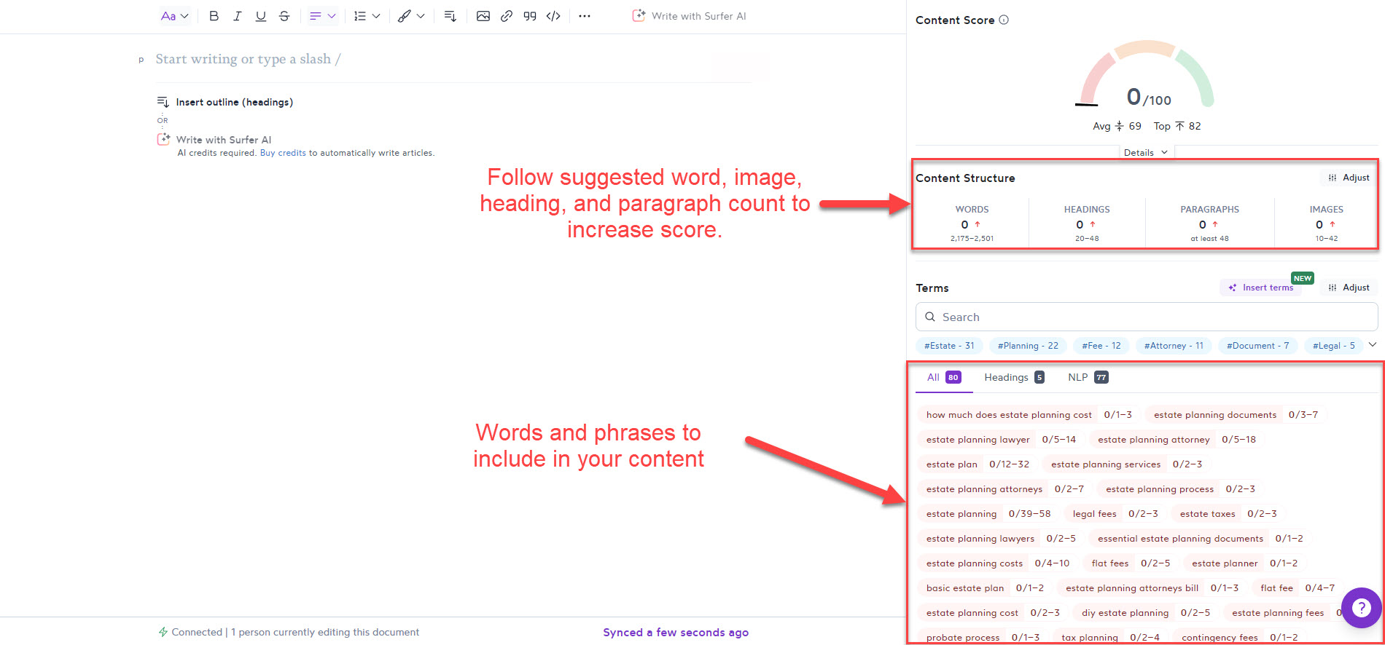Switch to the All terms tab
This screenshot has width=1385, height=645.
pos(944,377)
